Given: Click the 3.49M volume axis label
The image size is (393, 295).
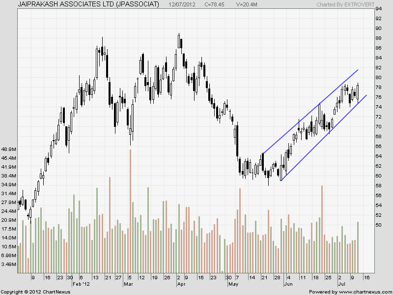Looking at the screenshot, I should point(9,265).
